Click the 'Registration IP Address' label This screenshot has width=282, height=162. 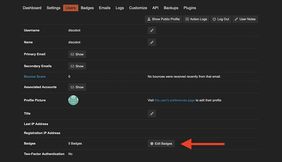[42, 133]
